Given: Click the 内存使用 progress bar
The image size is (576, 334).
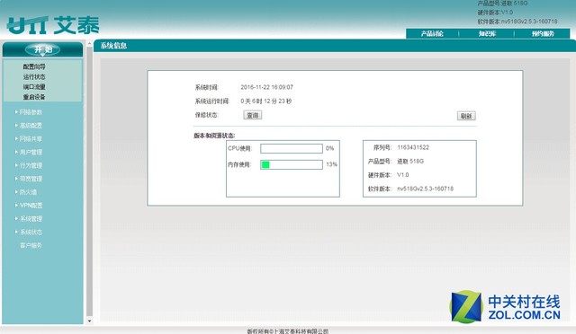Looking at the screenshot, I should coord(292,164).
